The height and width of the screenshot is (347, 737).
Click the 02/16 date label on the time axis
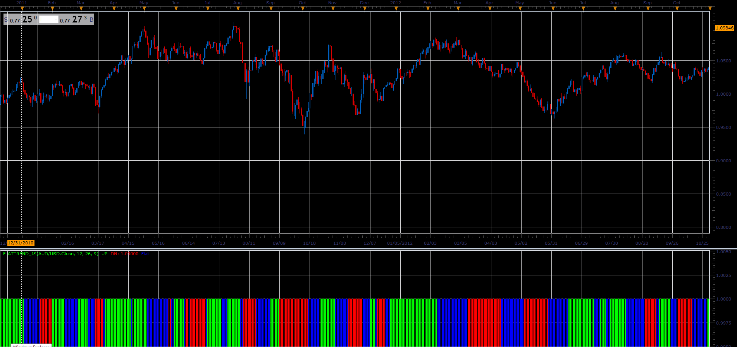(x=67, y=243)
